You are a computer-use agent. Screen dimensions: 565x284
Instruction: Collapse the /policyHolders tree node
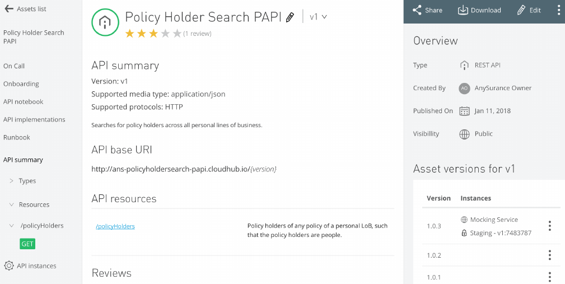[12, 226]
